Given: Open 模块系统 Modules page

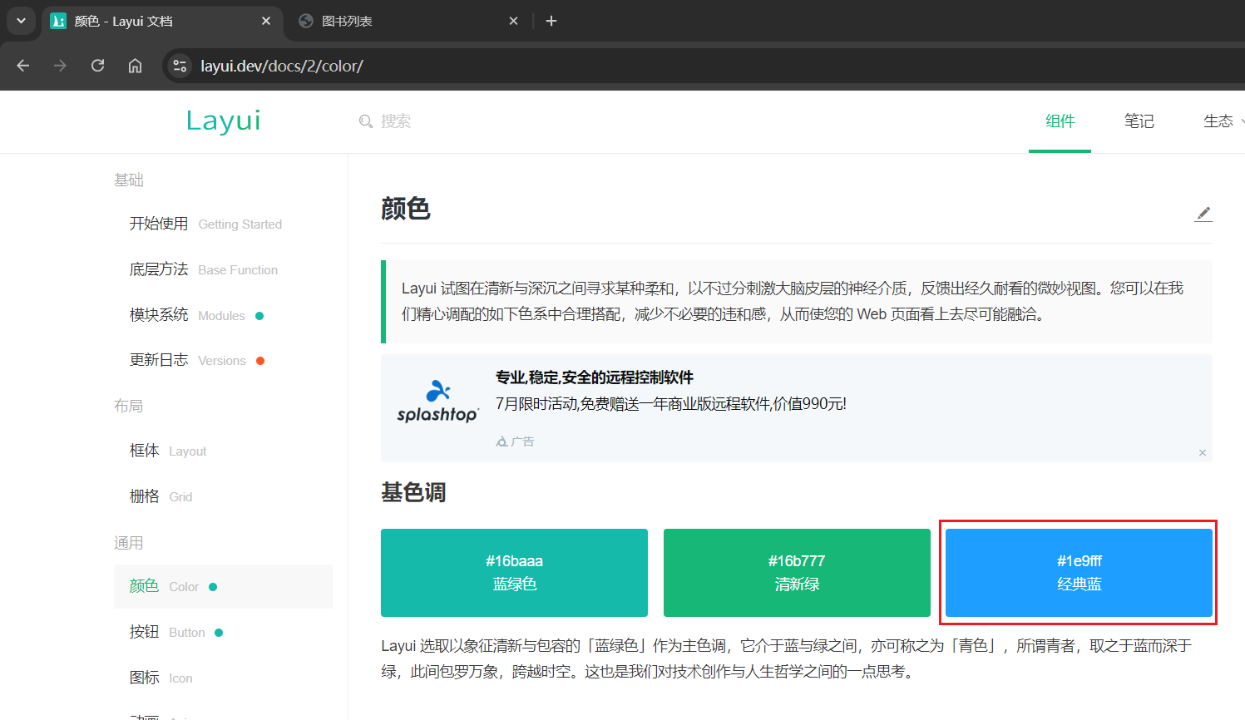Looking at the screenshot, I should pyautogui.click(x=223, y=315).
